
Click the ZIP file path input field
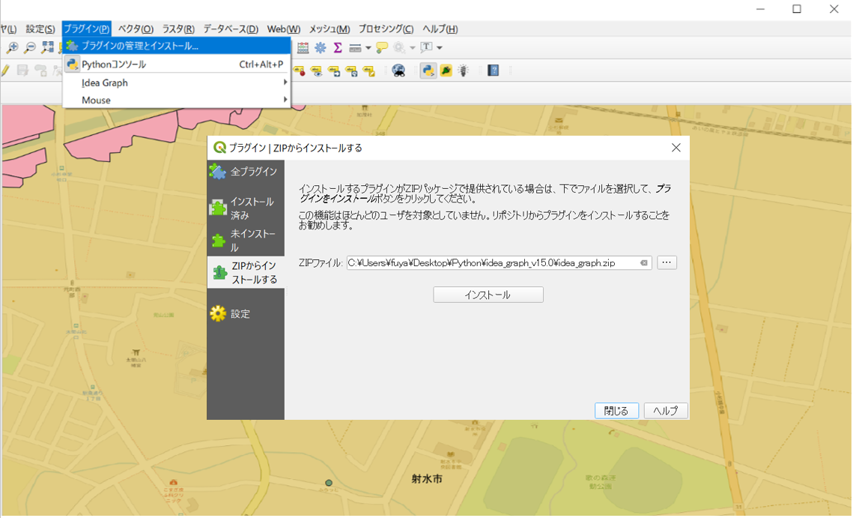[491, 263]
